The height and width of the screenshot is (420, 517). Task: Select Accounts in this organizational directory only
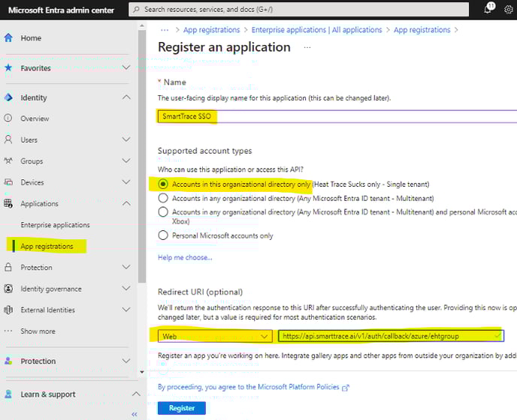click(163, 184)
